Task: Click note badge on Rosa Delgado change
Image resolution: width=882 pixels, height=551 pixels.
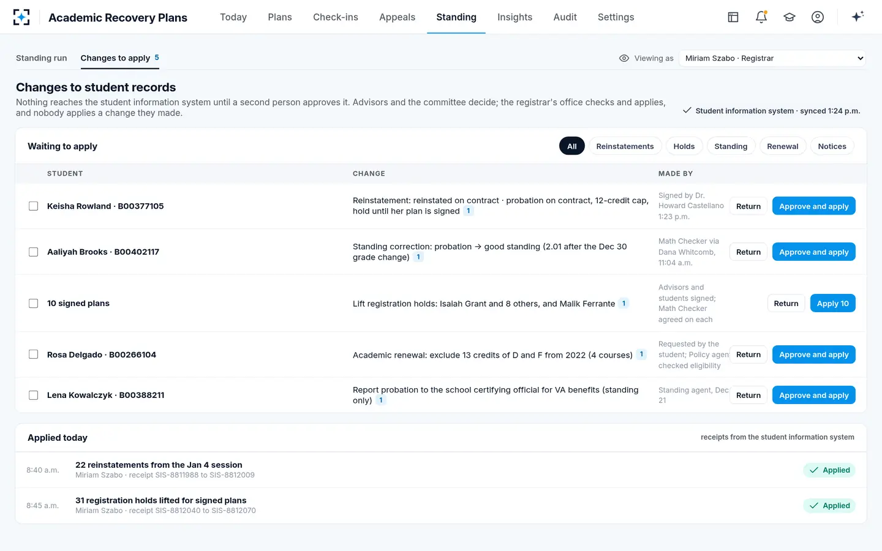Action: tap(641, 354)
